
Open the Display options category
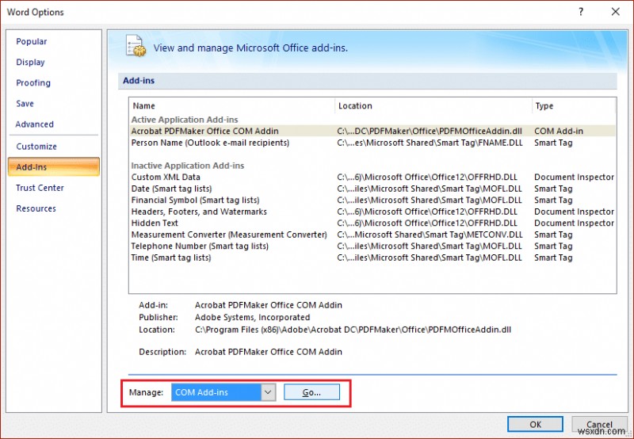30,62
